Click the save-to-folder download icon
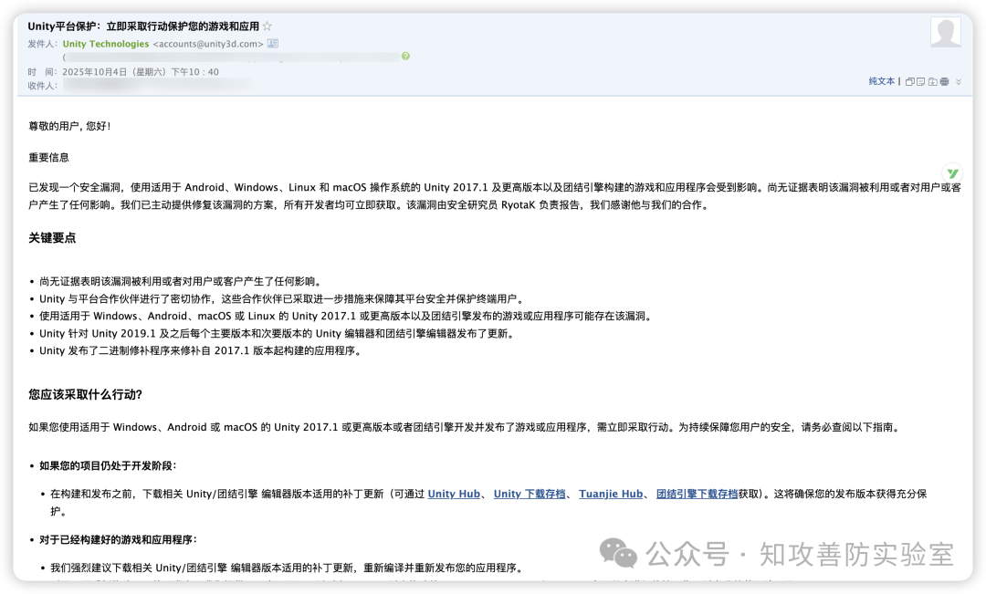 (932, 82)
